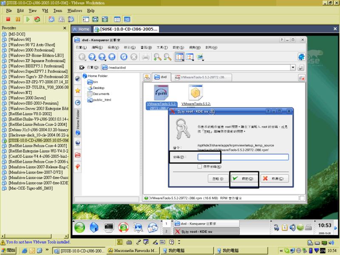Click Ignore button in su dialog
Image resolution: width=340 pixels, height=255 pixels.
pyautogui.click(x=218, y=178)
